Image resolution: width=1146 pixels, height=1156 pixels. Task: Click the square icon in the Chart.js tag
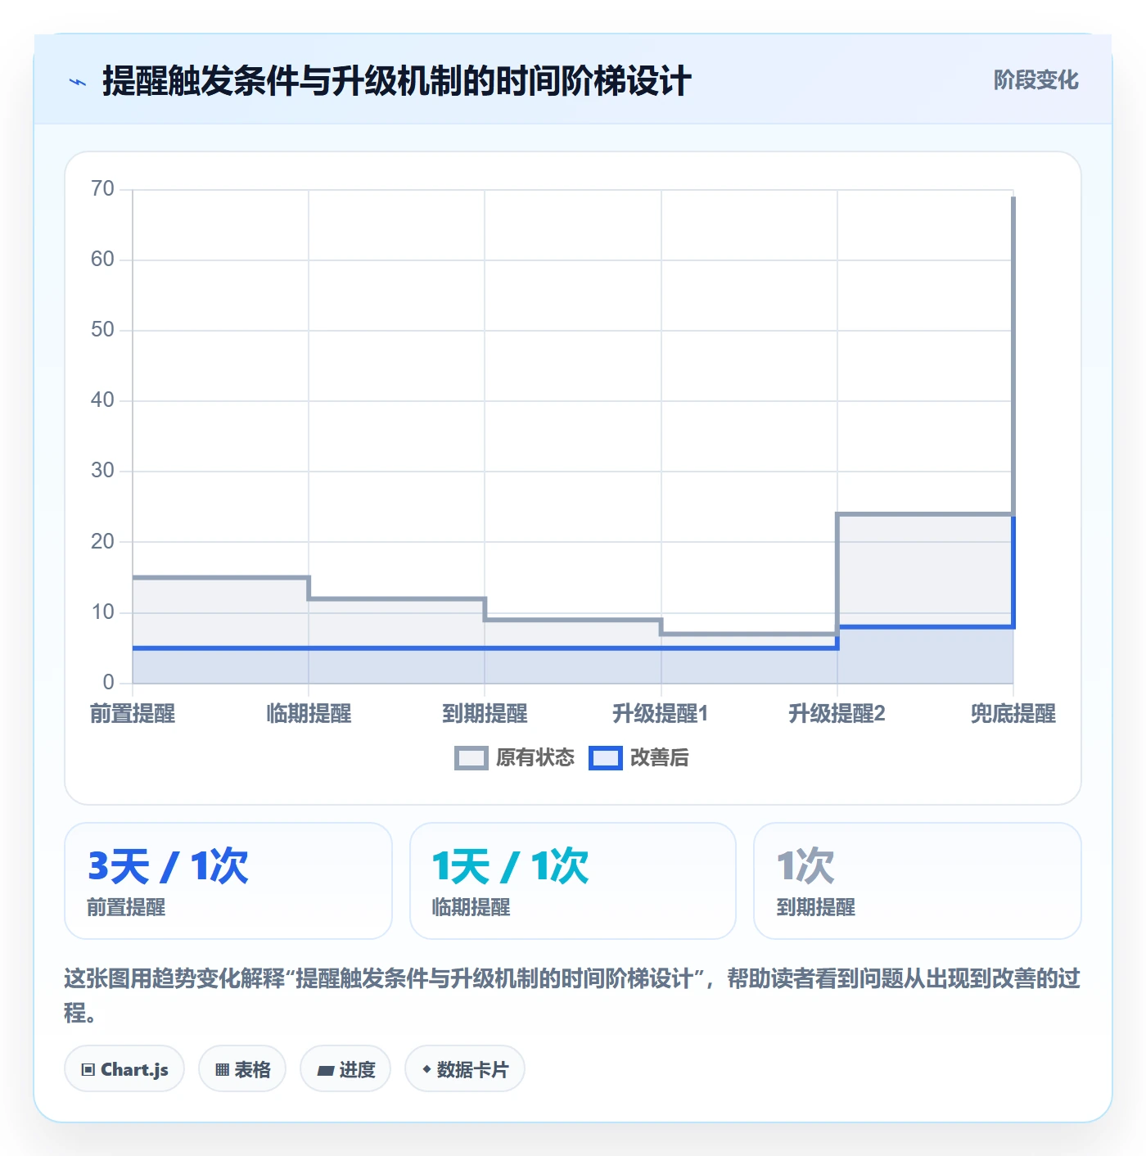(x=88, y=1070)
